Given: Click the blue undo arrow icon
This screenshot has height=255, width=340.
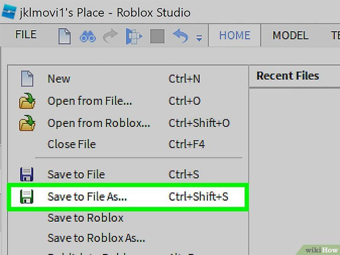Looking at the screenshot, I should tap(180, 36).
